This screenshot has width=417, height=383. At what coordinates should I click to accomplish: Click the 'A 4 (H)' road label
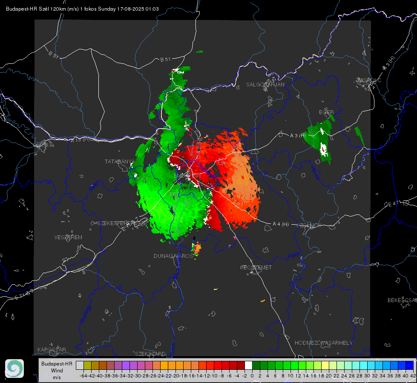click(x=281, y=224)
